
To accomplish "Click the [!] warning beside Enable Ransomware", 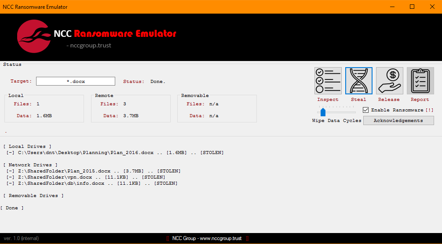I will click(x=429, y=110).
